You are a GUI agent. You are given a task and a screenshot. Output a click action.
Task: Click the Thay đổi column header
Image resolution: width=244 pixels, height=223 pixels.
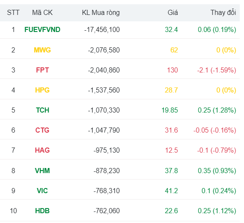point(223,13)
